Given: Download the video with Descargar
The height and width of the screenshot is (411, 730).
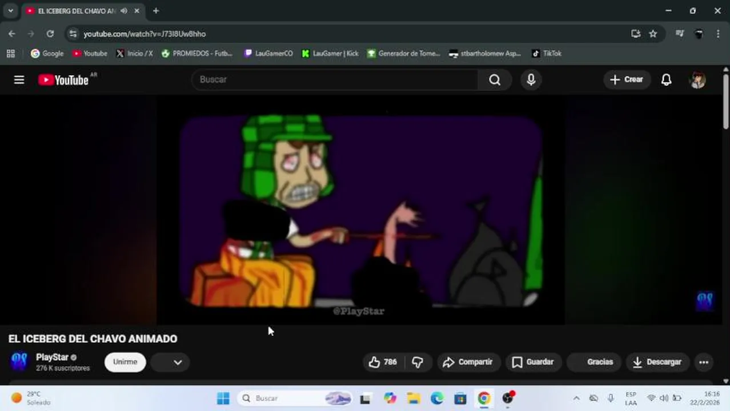Looking at the screenshot, I should [x=657, y=362].
